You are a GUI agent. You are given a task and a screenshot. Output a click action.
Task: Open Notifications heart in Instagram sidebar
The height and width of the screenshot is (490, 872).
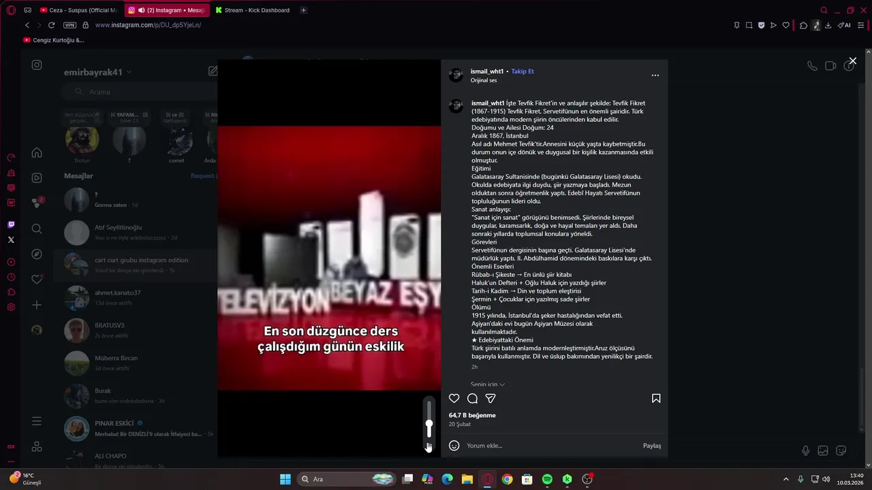[x=37, y=279]
